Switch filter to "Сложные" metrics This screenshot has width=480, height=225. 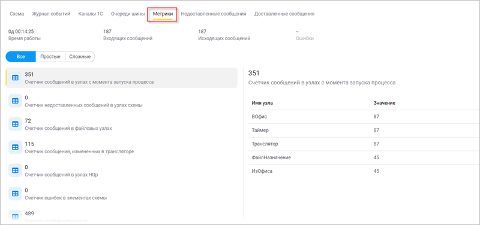click(x=80, y=57)
